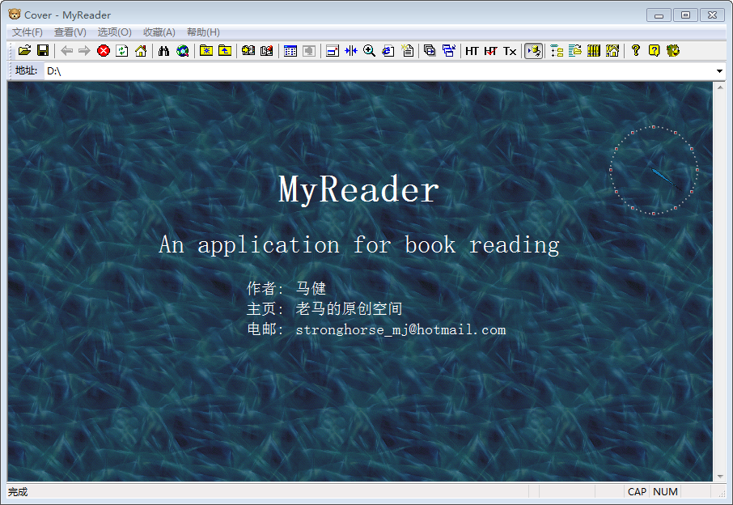
Task: Toggle the tree view panel icon
Action: click(557, 51)
